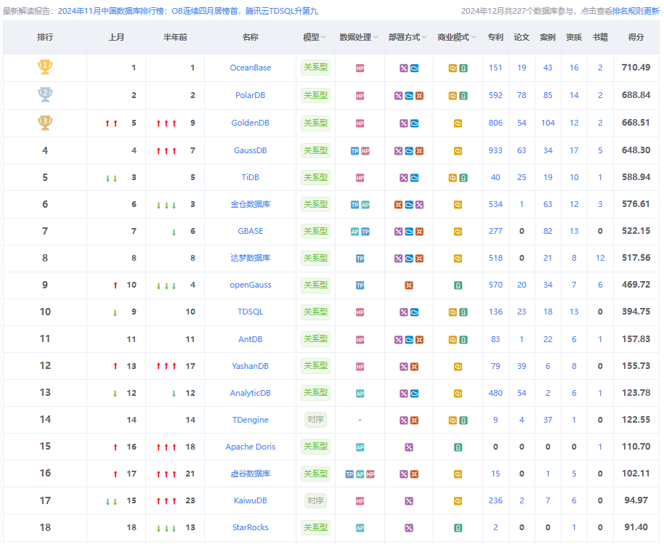Click the AP icon in 金仓数据库 row

(x=365, y=205)
